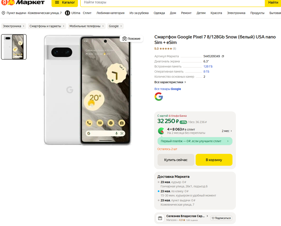The width and height of the screenshot is (281, 226).
Task: Expand Все характеристики list
Action: point(170,82)
